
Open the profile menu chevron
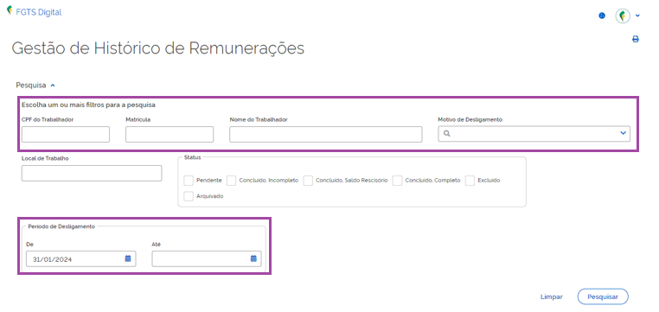(x=637, y=16)
